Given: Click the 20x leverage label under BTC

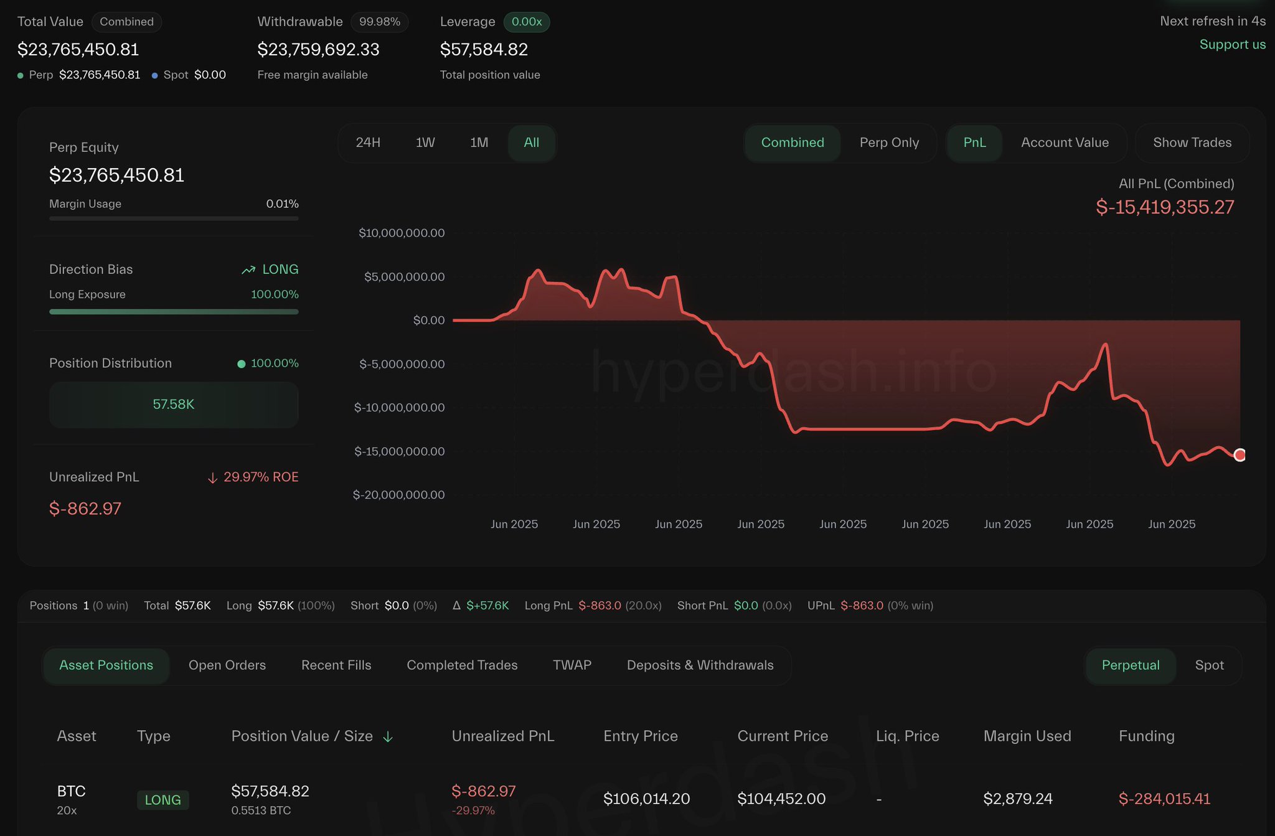Looking at the screenshot, I should (x=67, y=810).
